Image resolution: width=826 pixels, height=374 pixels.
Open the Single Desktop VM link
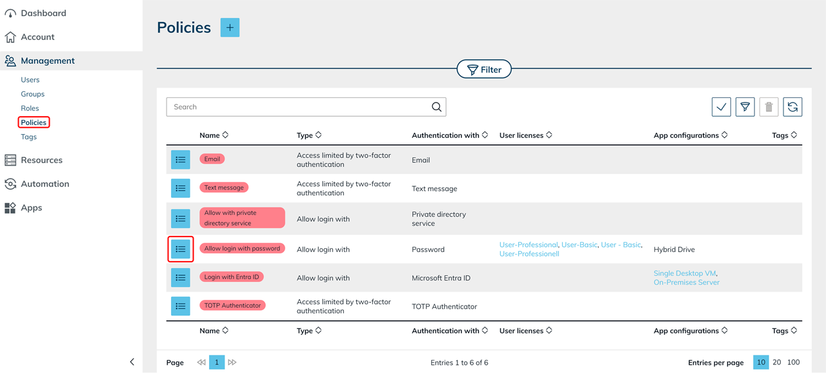(685, 273)
